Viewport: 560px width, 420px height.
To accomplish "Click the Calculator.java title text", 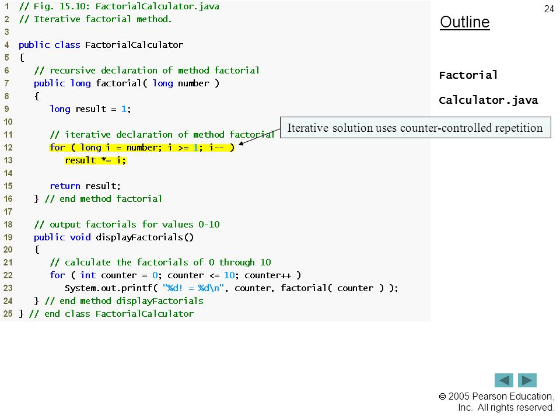I will pyautogui.click(x=488, y=100).
